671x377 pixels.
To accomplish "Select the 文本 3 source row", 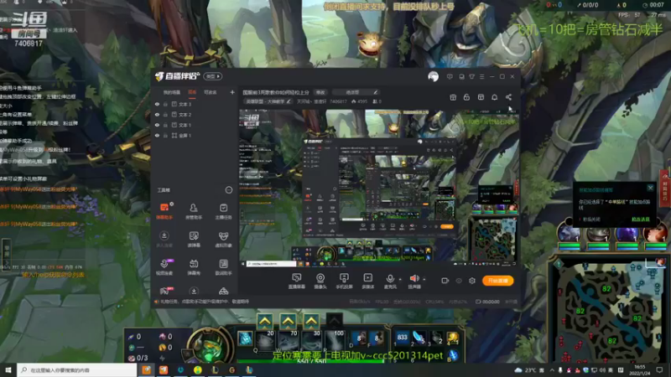I will tap(195, 104).
